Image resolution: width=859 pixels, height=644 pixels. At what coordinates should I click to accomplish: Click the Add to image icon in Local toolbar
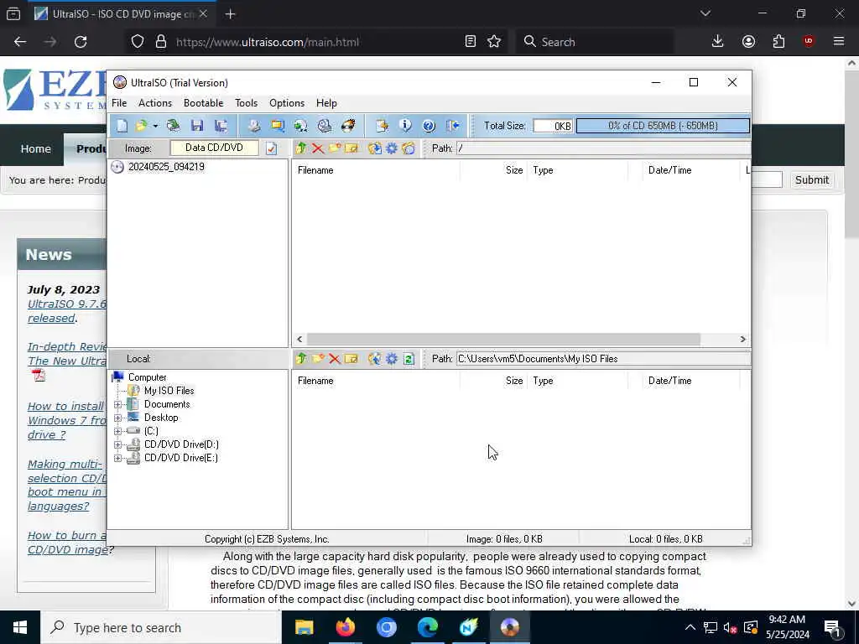coord(375,359)
